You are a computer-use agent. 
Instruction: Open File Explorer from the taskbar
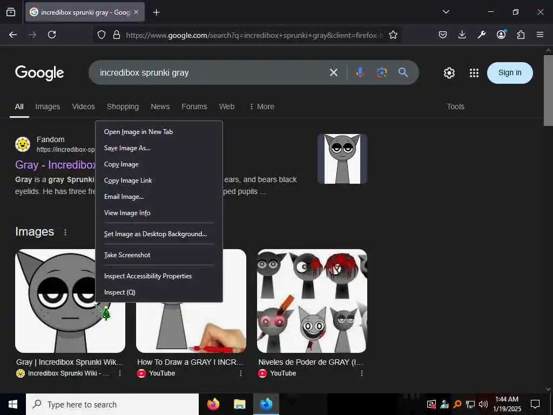point(239,404)
